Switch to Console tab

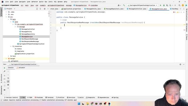tap(11, 68)
